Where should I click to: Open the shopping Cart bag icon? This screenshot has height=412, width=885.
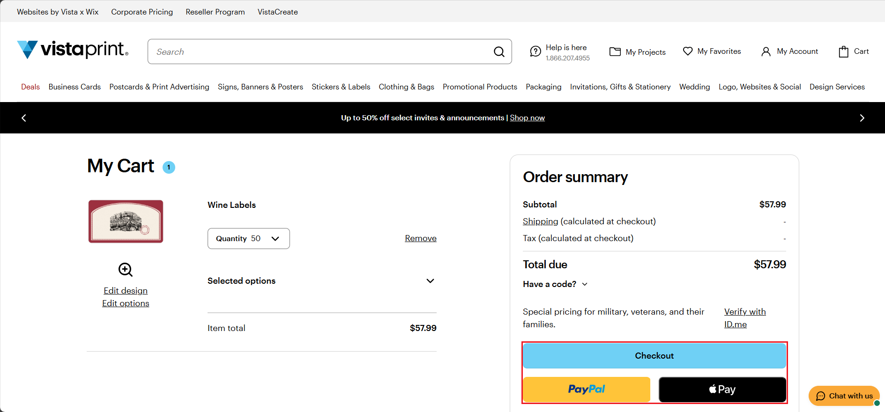tap(843, 51)
